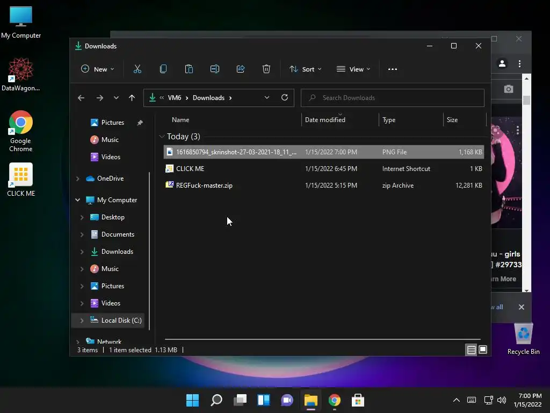Expand Documents tree node
The image size is (550, 413).
(x=82, y=234)
